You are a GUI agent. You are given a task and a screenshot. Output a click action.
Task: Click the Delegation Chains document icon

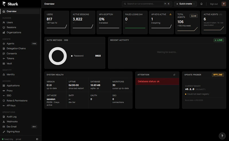pyautogui.click(x=4, y=49)
